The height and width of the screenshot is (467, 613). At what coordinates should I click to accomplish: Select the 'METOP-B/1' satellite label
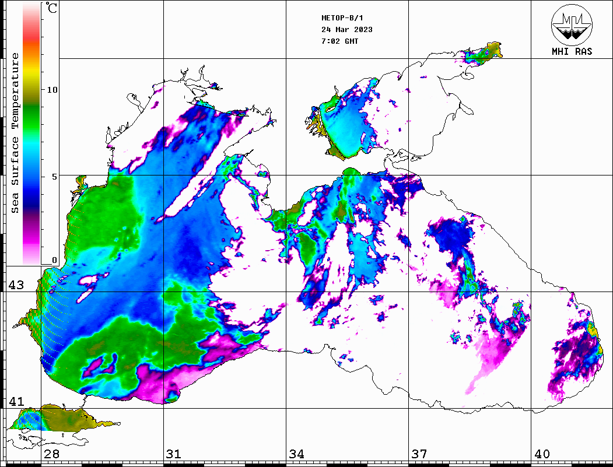(x=342, y=18)
